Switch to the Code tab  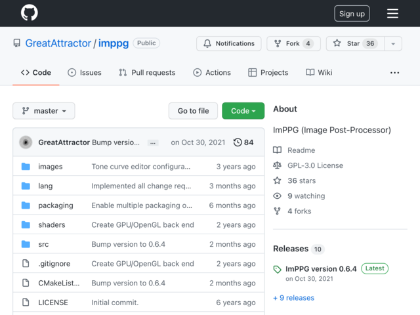pos(36,73)
